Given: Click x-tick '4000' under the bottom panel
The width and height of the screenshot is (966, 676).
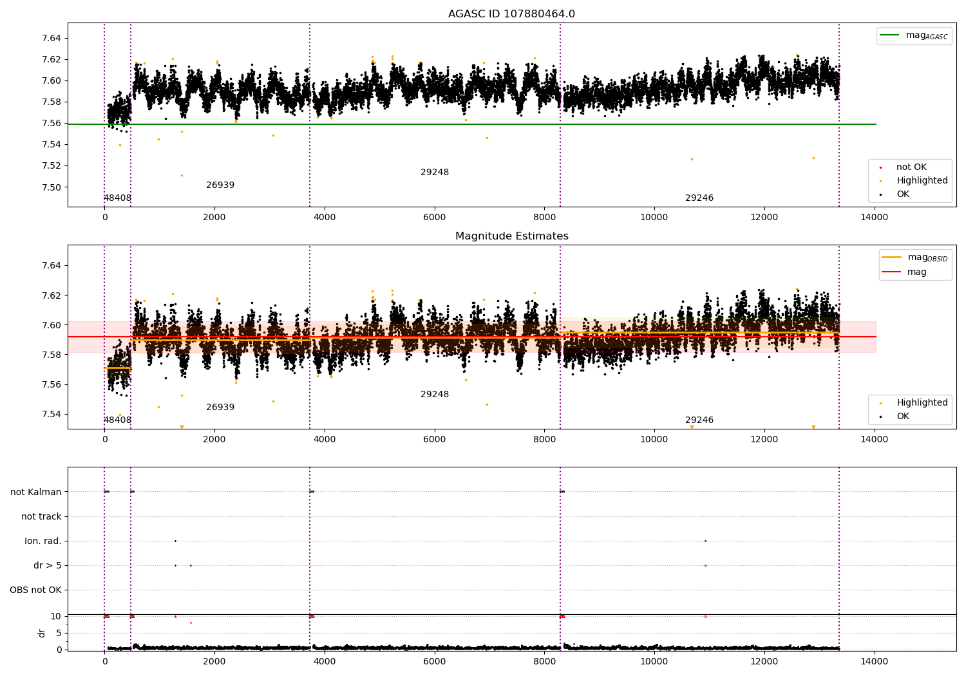Looking at the screenshot, I should [325, 661].
